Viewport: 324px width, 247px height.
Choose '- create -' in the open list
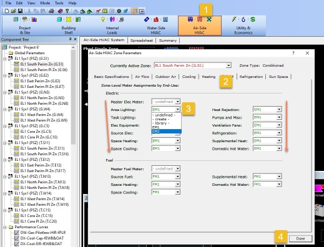click(166, 119)
